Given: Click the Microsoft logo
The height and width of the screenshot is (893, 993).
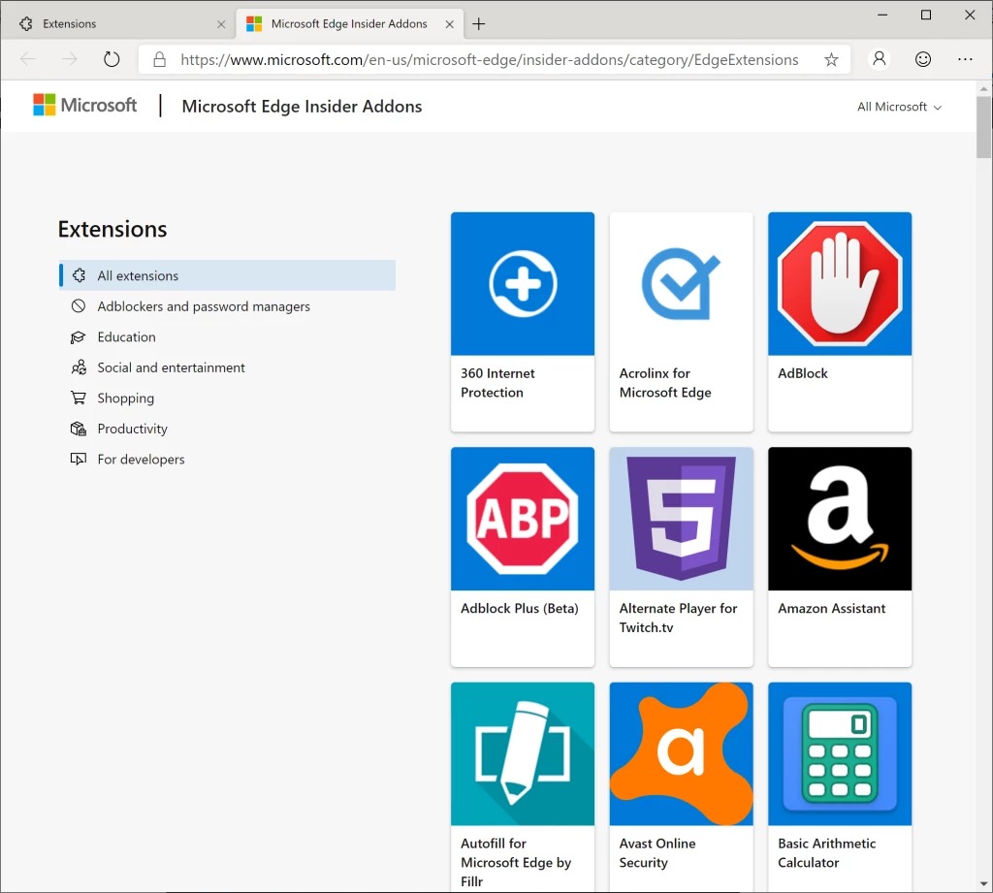Looking at the screenshot, I should (x=85, y=106).
